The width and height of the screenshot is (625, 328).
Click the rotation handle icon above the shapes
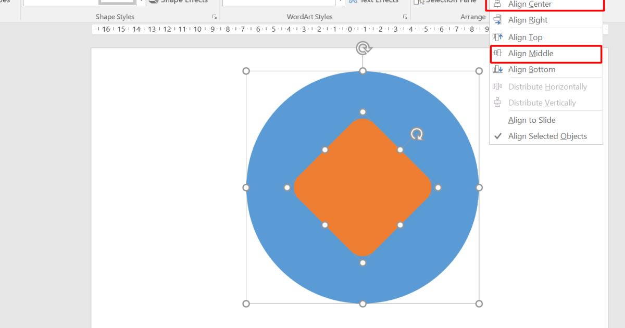coord(363,48)
